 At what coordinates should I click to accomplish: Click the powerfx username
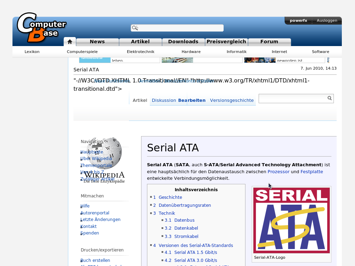point(298,20)
